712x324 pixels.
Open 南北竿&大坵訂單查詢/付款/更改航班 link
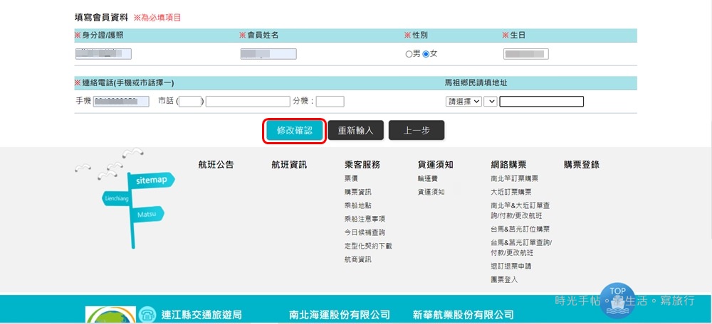[520, 211]
